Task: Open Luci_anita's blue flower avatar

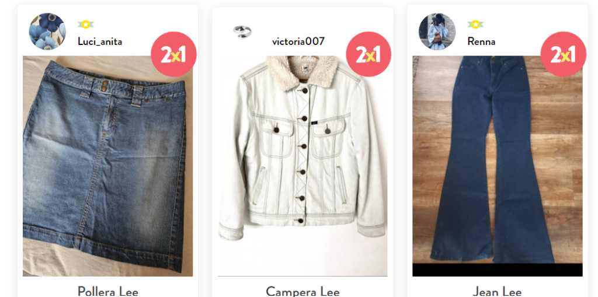Action: (x=47, y=32)
